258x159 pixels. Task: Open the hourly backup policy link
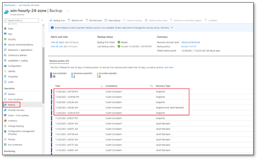189,46
